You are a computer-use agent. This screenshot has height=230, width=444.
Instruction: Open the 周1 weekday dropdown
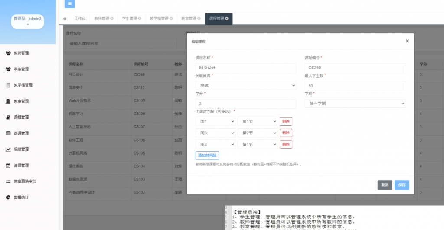[215, 121]
